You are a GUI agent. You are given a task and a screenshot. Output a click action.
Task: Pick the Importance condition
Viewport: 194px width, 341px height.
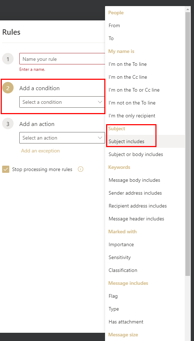pyautogui.click(x=145, y=244)
